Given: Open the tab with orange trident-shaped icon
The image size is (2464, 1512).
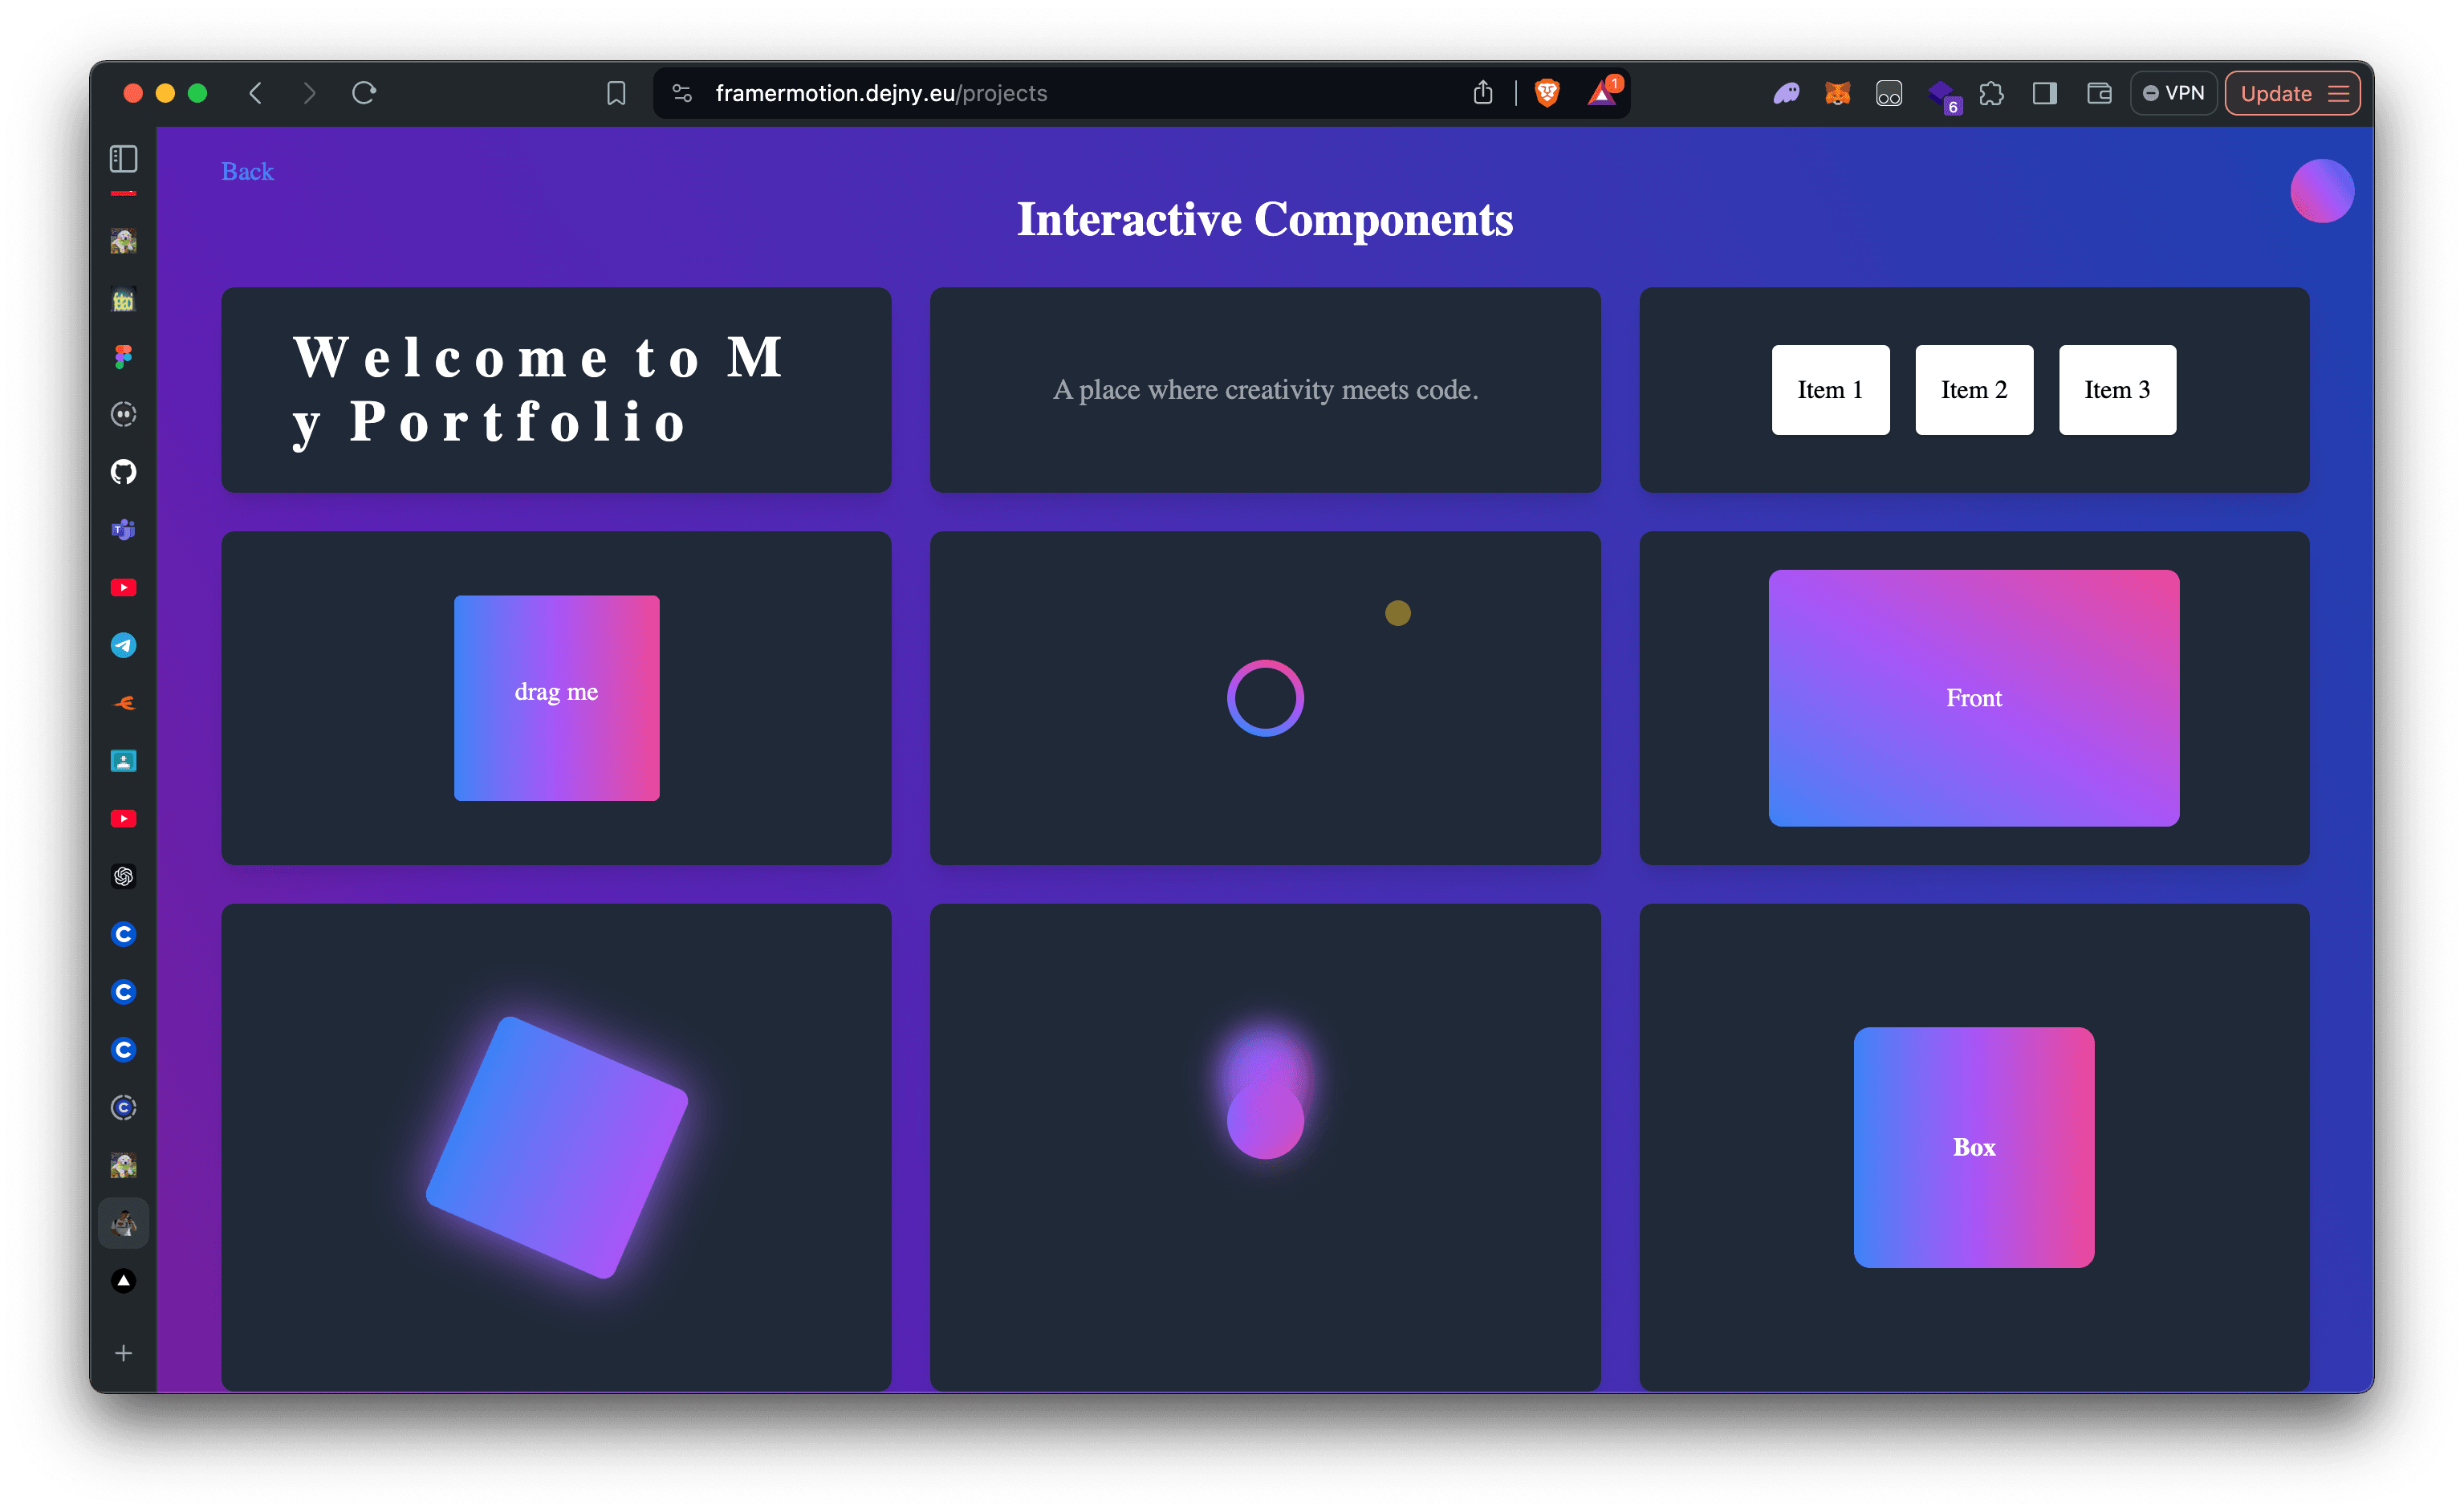Looking at the screenshot, I should tap(123, 703).
